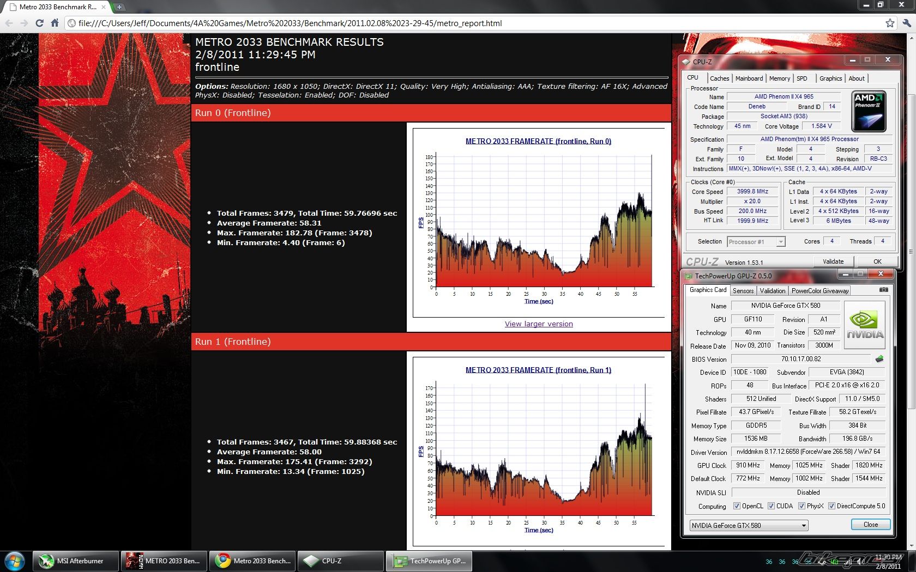Viewport: 916px width, 572px height.
Task: Click the Driver Version field in GPU-Z
Action: pos(808,452)
